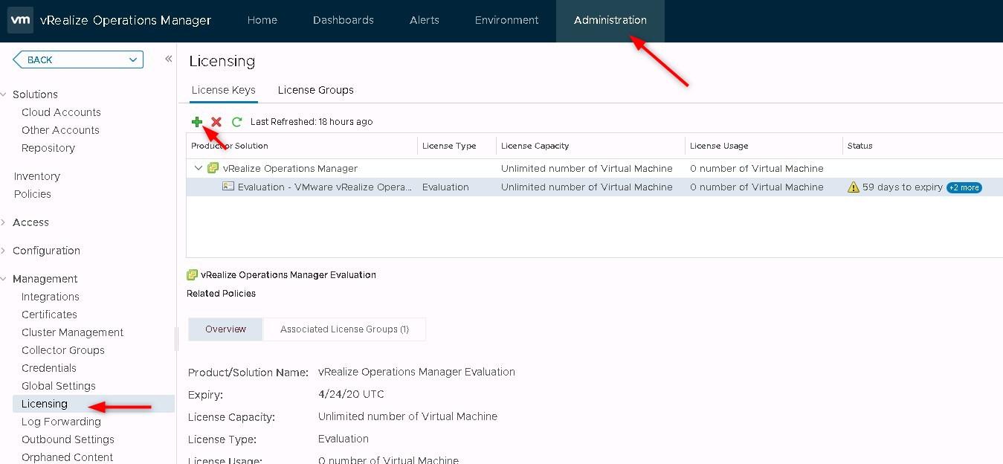
Task: Click the 'Related Policies' label
Action: point(221,294)
